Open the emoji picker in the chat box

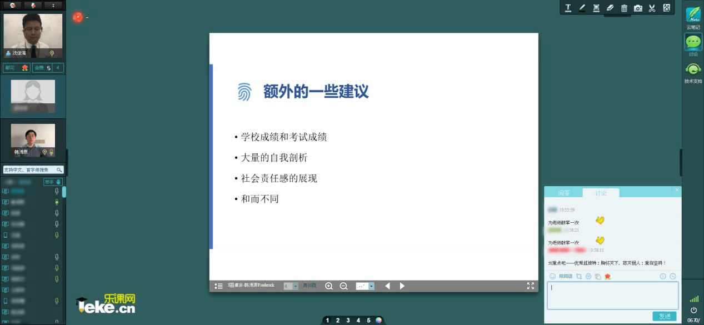[x=552, y=276]
